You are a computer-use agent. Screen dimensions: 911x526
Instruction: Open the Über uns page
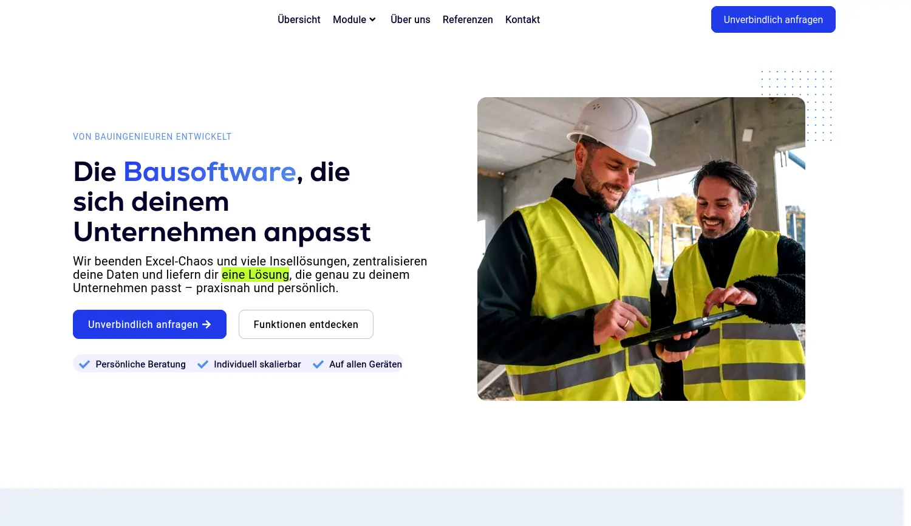click(410, 19)
